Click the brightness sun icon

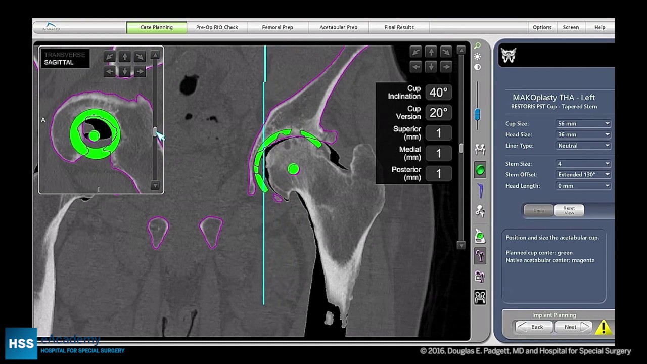coord(477,57)
